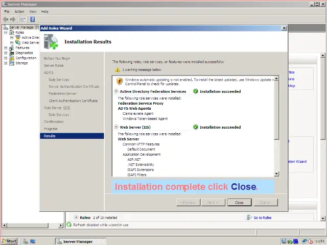Viewport: 327px width, 245px height.
Task: Open the Action menu
Action: (19, 11)
